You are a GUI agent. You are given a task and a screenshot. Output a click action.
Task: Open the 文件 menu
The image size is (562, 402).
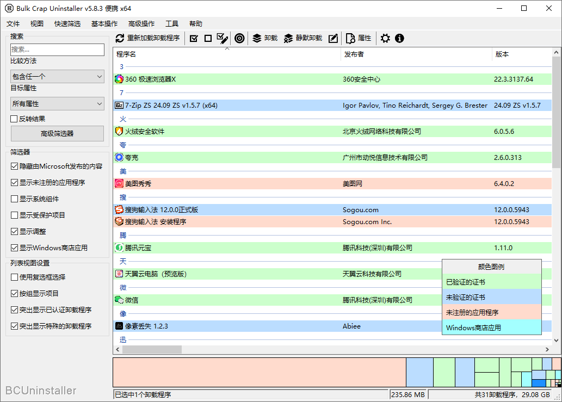coord(13,23)
